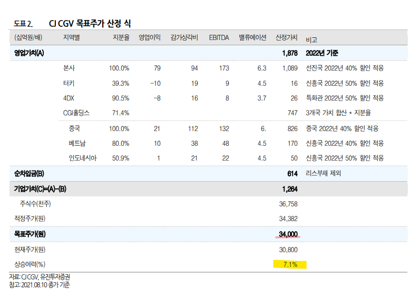Click 인도네시아 stake '50.9%'
This screenshot has width=420, height=308.
(121, 158)
